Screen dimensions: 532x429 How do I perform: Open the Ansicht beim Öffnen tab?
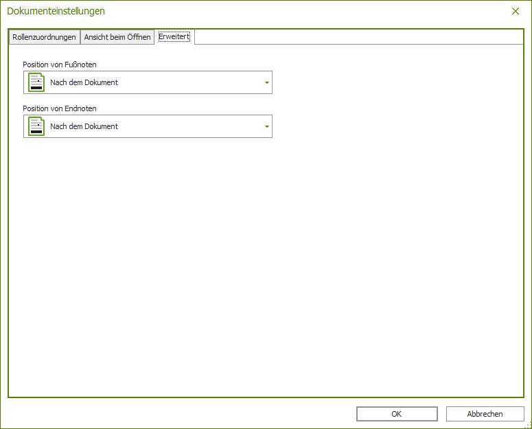[x=117, y=37]
